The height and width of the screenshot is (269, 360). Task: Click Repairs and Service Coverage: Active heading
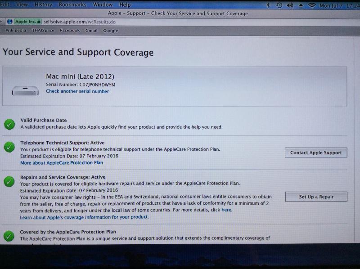tap(63, 177)
